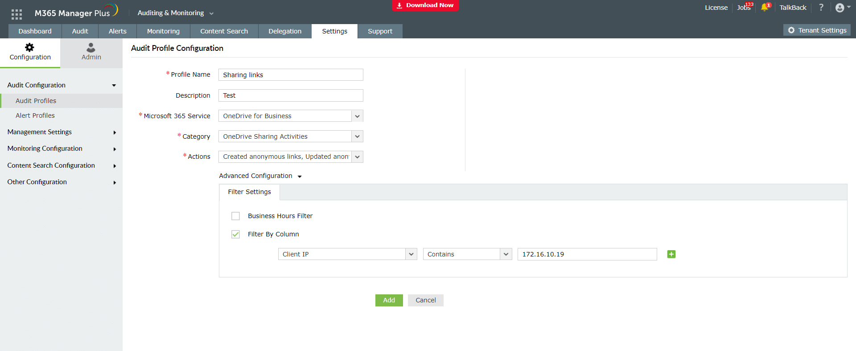Screen dimensions: 856x351
Task: Click the Tenant Settings gear button
Action: click(x=817, y=30)
